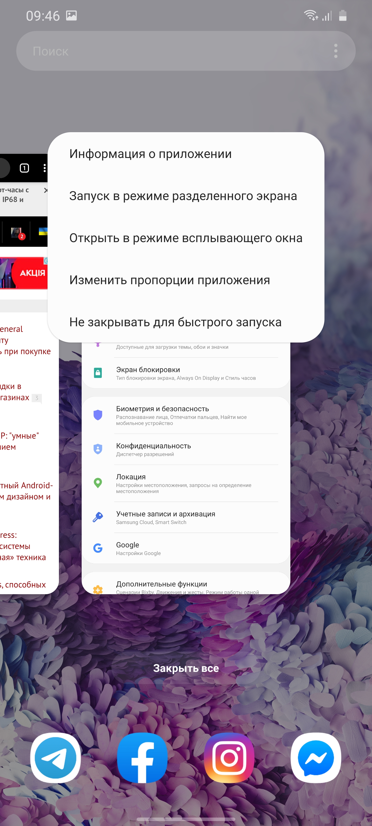This screenshot has width=372, height=826.
Task: Tap the browser tab counter icon
Action: [x=24, y=168]
